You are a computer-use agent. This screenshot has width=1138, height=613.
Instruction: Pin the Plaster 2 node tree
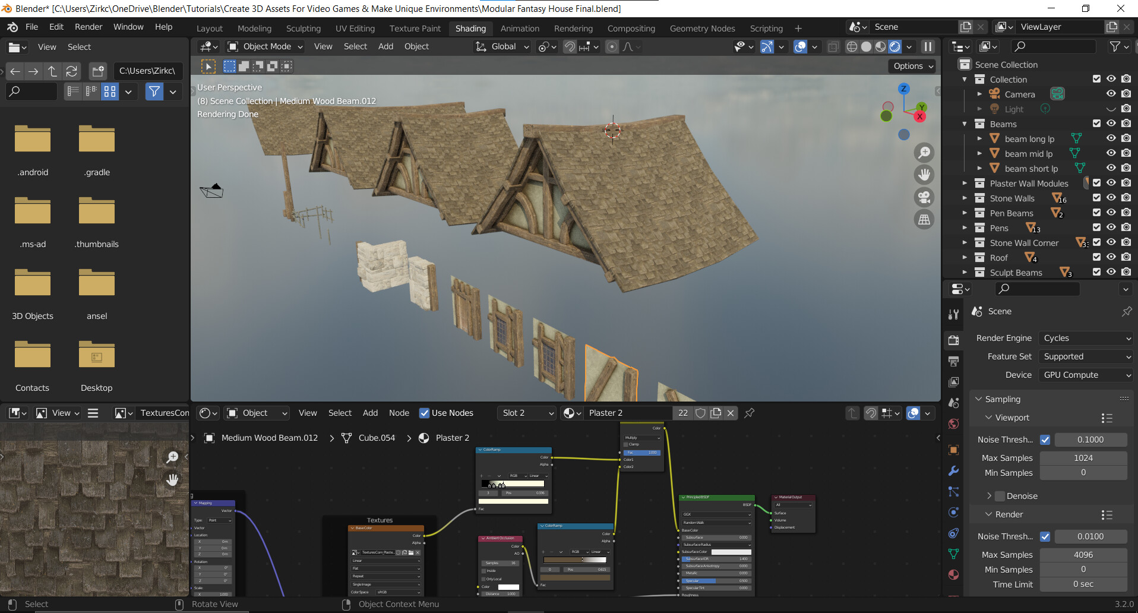[750, 413]
